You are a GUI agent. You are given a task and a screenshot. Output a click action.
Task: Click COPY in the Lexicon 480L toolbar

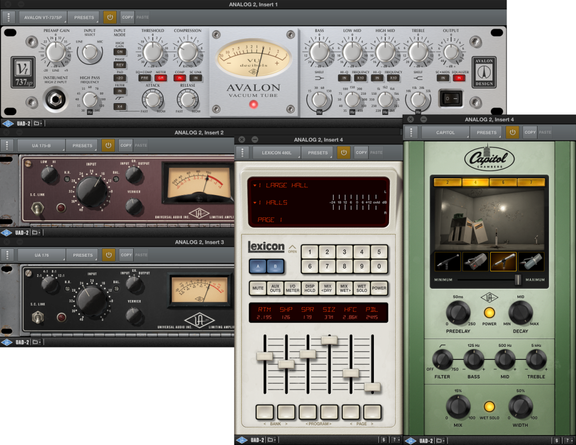pos(361,153)
